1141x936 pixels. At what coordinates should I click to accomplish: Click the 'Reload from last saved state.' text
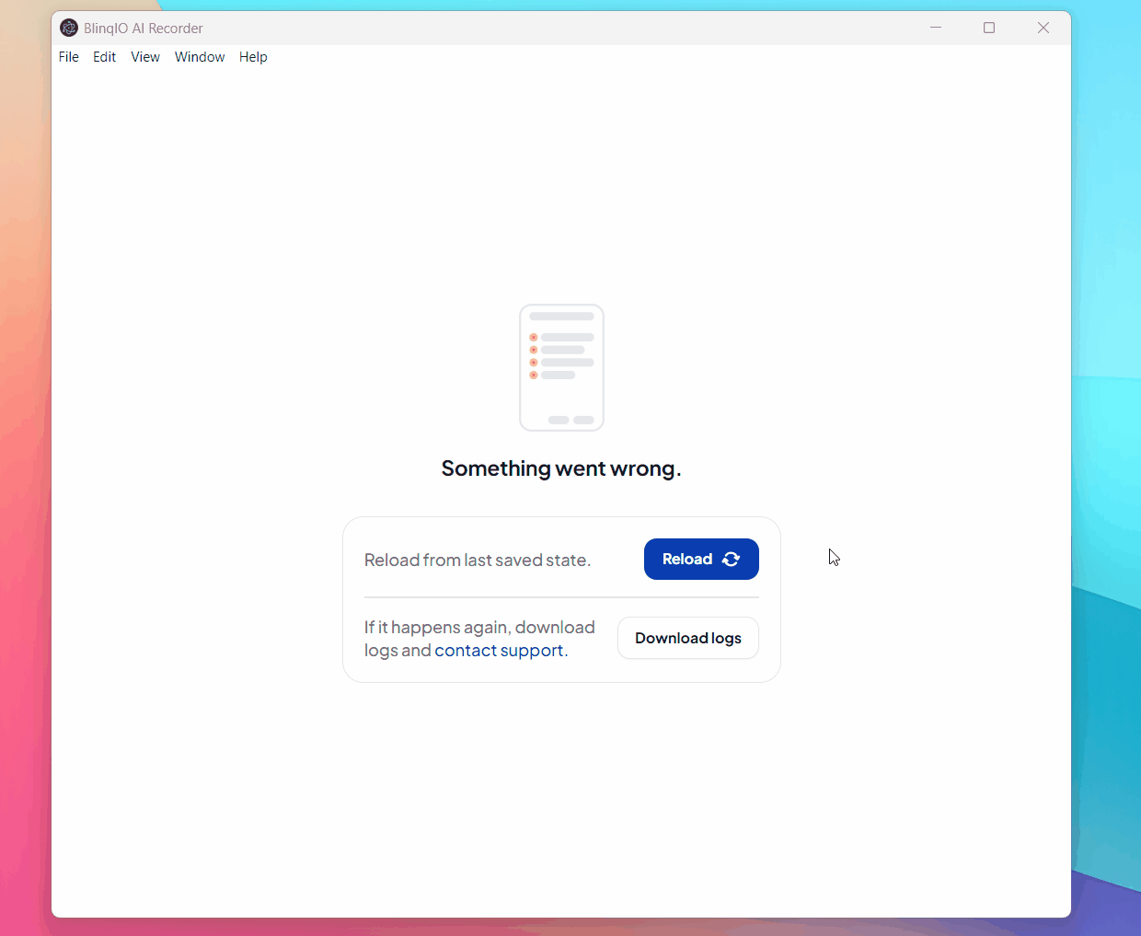pos(478,560)
